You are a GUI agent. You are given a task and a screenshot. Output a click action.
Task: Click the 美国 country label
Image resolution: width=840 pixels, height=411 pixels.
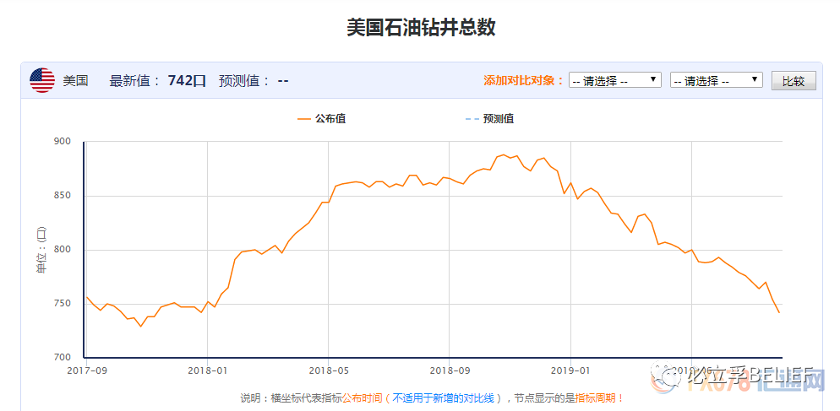tap(75, 81)
